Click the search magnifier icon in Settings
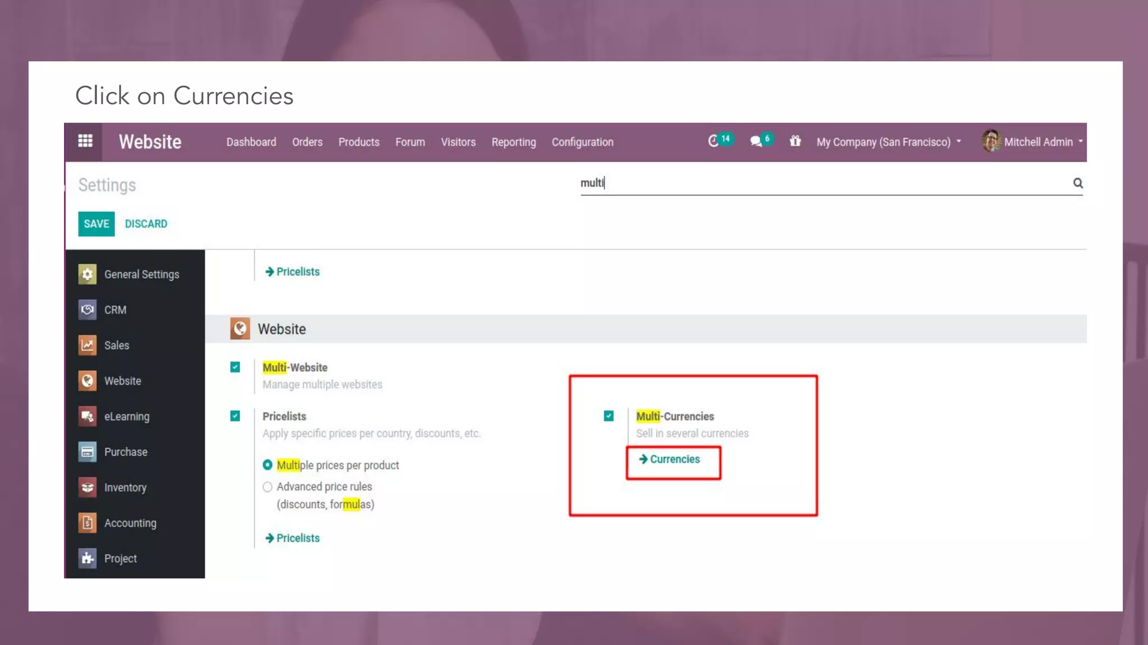Image resolution: width=1148 pixels, height=645 pixels. tap(1077, 183)
